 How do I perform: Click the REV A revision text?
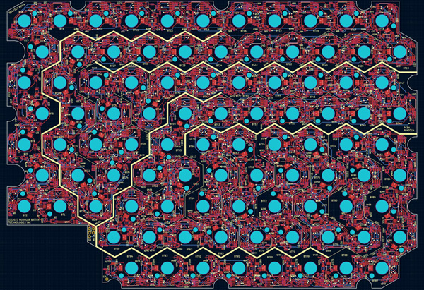tap(17, 7)
